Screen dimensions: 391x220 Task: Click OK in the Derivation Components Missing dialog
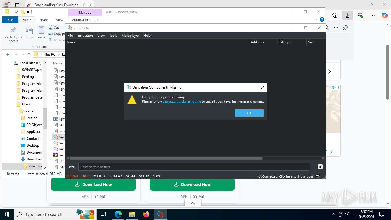pyautogui.click(x=249, y=113)
